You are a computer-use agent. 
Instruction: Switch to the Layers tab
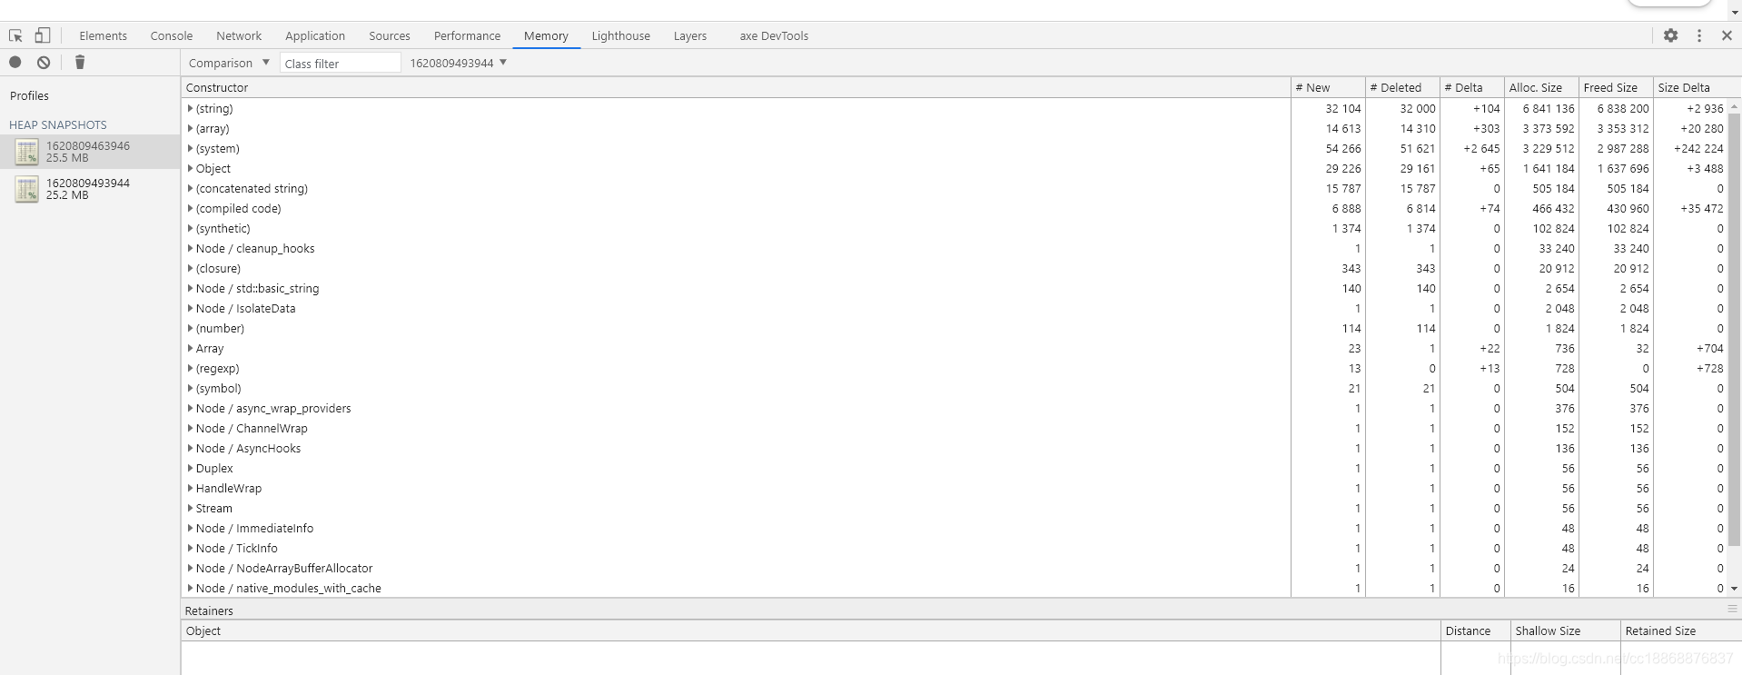click(690, 35)
